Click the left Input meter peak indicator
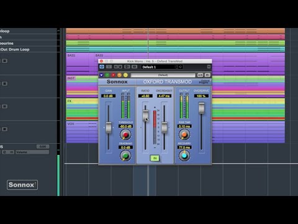Screen dimensions: 298x224 (x=123, y=94)
